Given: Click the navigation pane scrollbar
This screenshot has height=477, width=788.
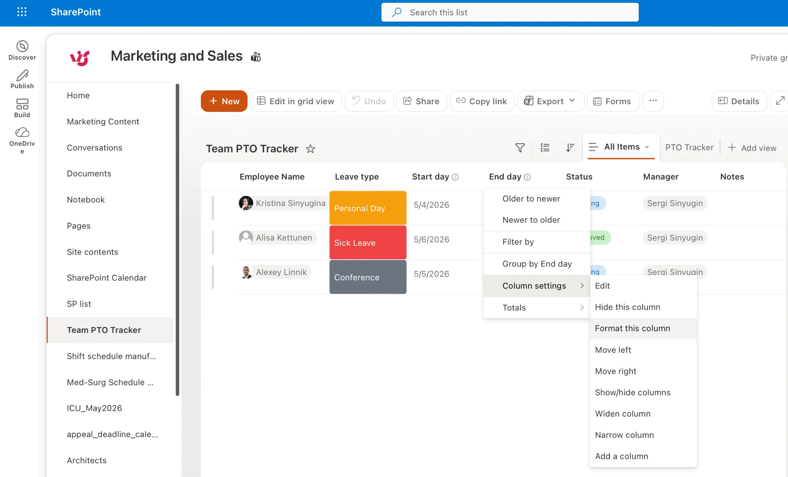Looking at the screenshot, I should coord(177,239).
